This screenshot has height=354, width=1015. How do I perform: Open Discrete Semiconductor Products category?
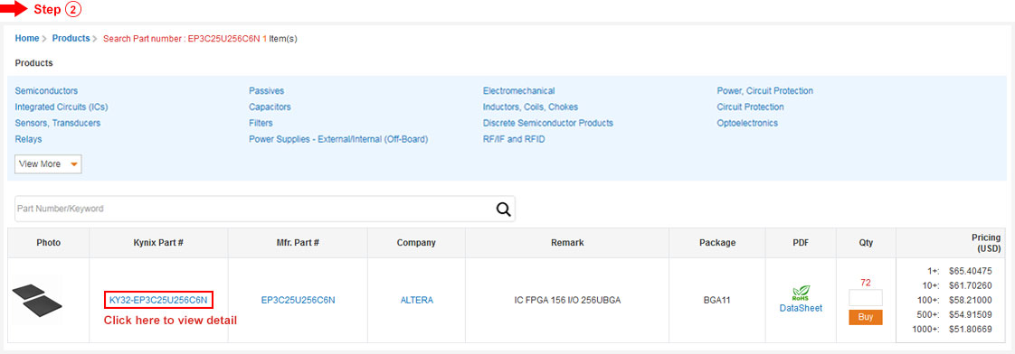tap(547, 123)
